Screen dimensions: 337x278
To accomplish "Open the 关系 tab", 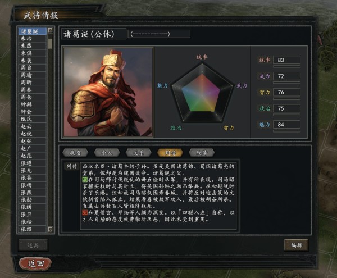I will (138, 153).
